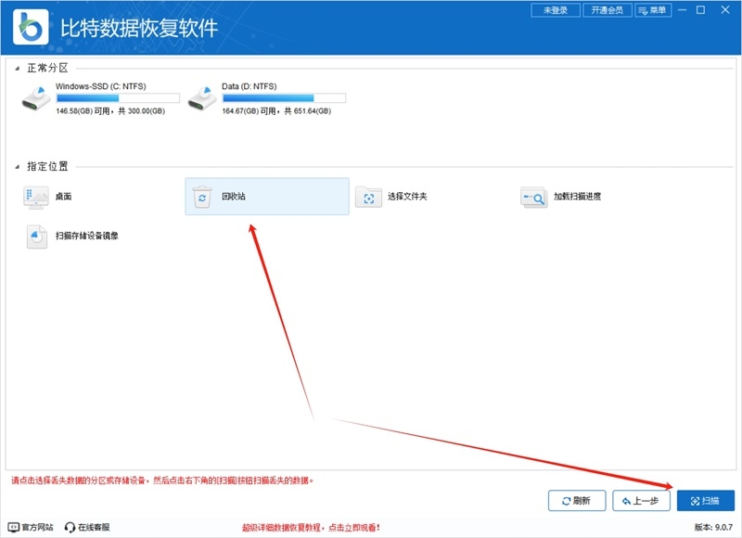Go back using 上一步 button

point(639,500)
